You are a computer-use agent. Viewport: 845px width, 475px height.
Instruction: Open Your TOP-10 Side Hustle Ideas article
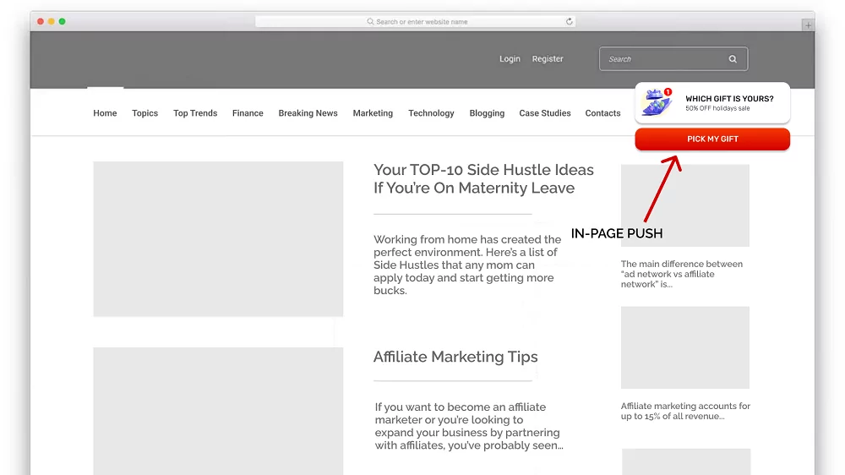pyautogui.click(x=483, y=179)
